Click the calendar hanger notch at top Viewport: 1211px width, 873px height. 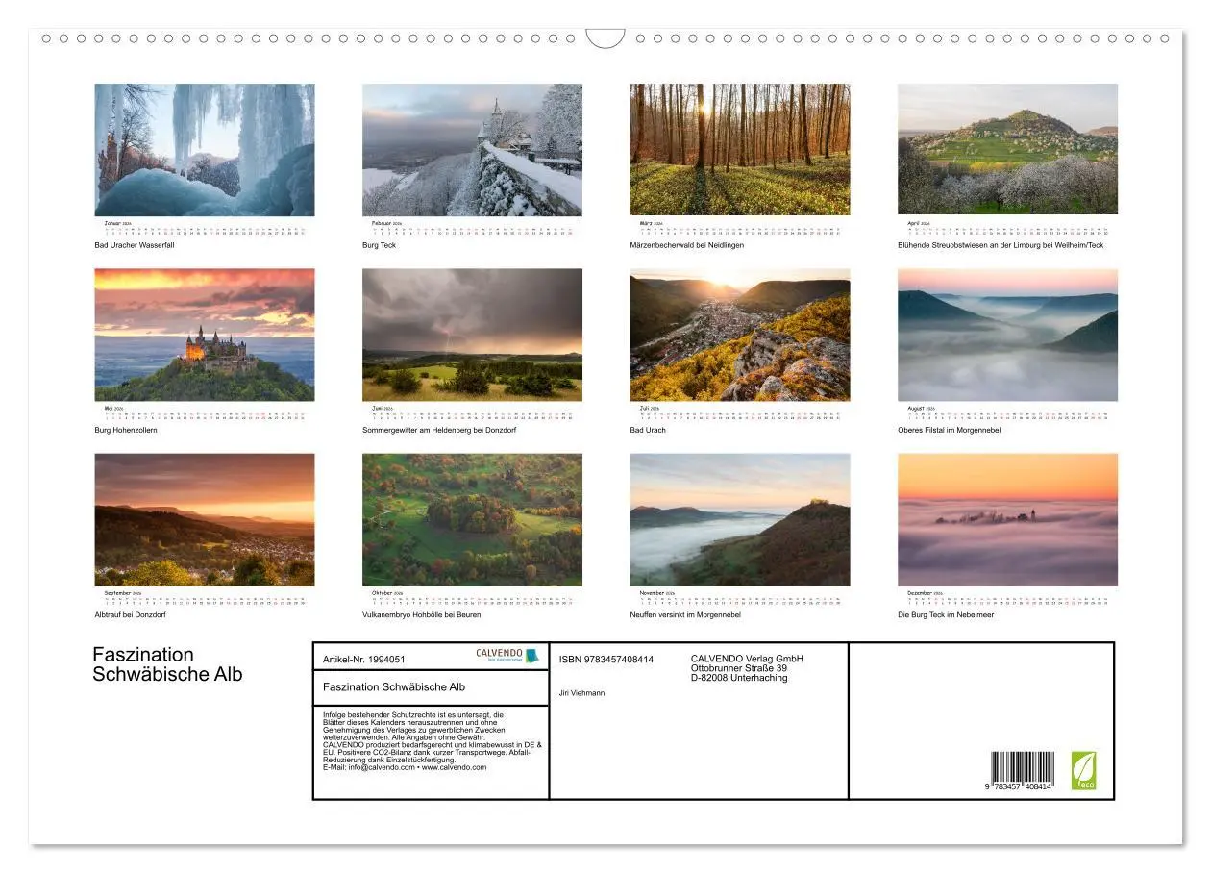click(605, 38)
